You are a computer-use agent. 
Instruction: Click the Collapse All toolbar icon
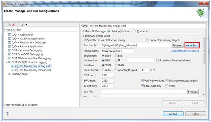pos(19,25)
